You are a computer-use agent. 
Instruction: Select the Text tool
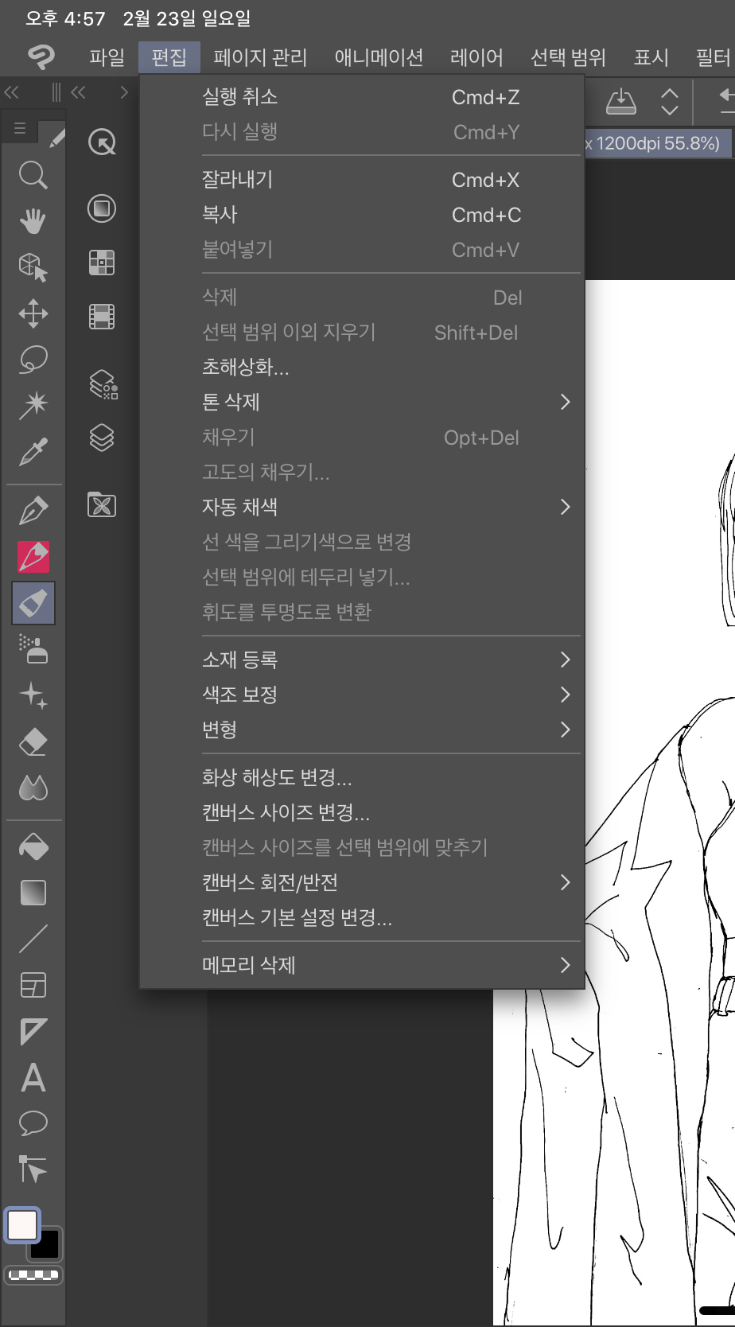tap(33, 1078)
